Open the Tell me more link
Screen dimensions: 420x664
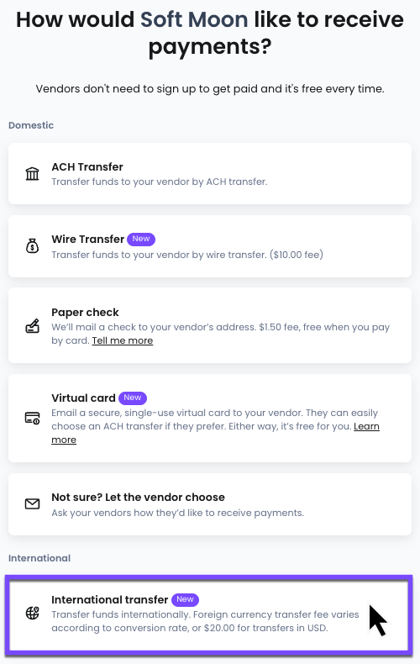[x=123, y=340]
